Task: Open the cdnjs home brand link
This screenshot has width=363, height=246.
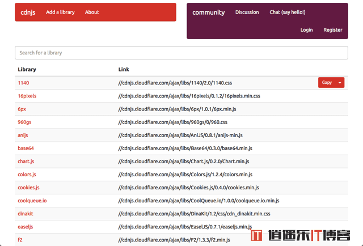Action: click(28, 12)
